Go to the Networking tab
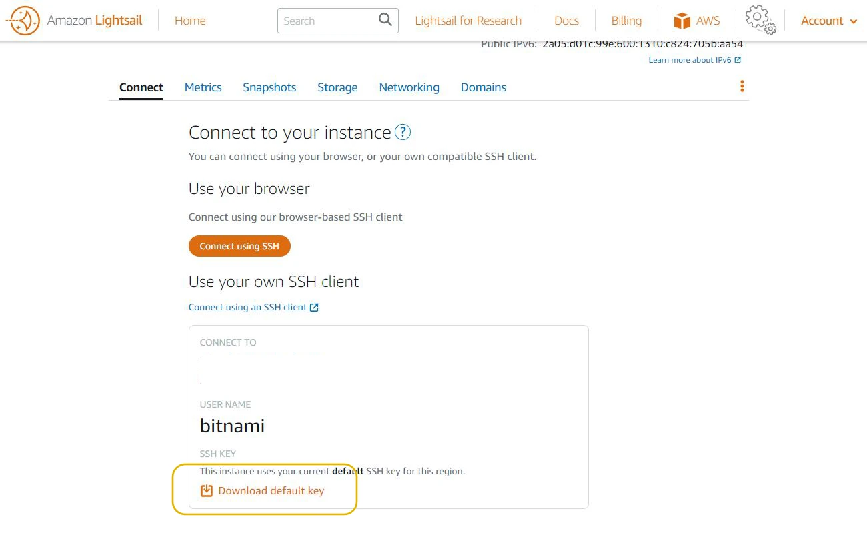Viewport: 867px width, 535px height. click(409, 87)
